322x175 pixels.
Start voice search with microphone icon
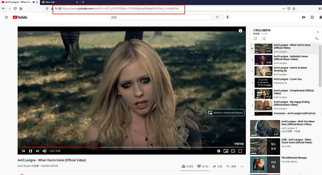tap(227, 17)
